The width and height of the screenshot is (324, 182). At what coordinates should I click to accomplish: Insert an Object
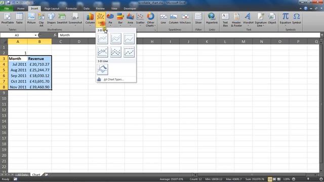click(272, 19)
